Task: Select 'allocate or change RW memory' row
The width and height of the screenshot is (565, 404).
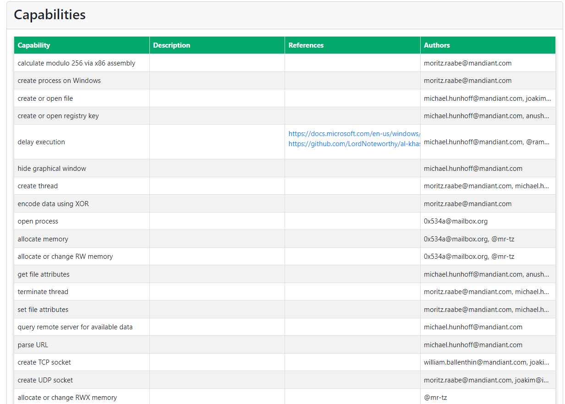Action: click(65, 257)
